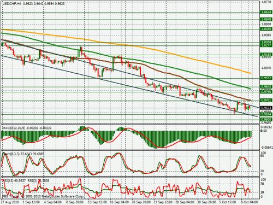Screen dimensions: 273x205
Task: Select the 1.0624 green price level label
Action: pyautogui.click(x=266, y=13)
